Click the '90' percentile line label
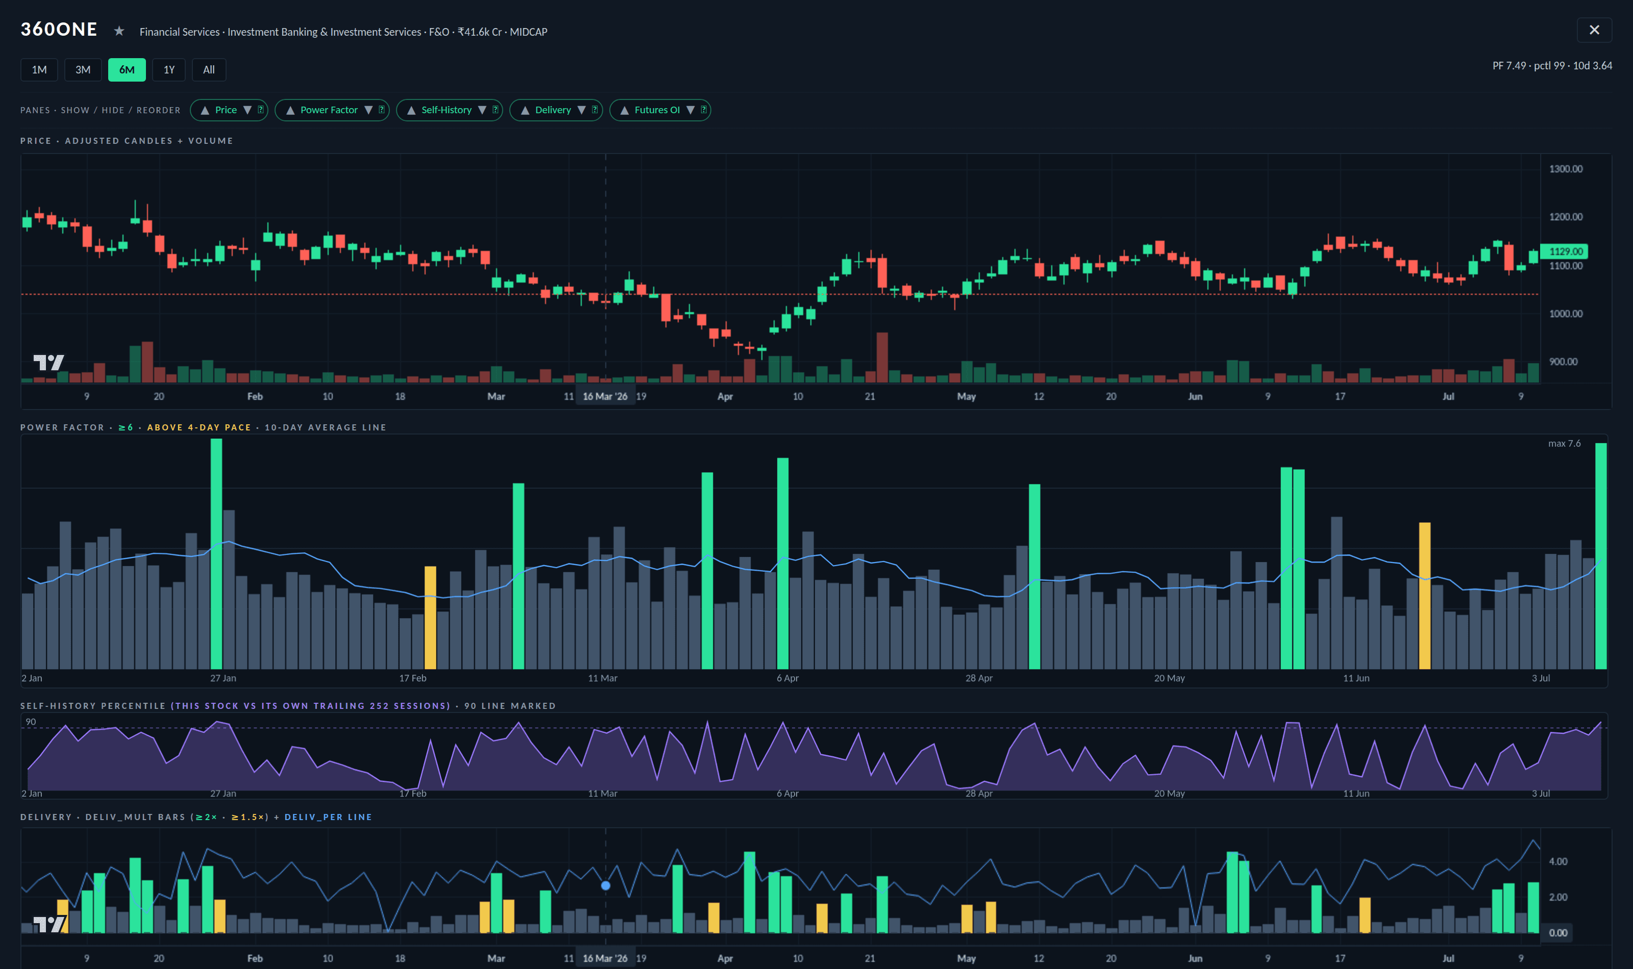The image size is (1633, 969). point(31,722)
